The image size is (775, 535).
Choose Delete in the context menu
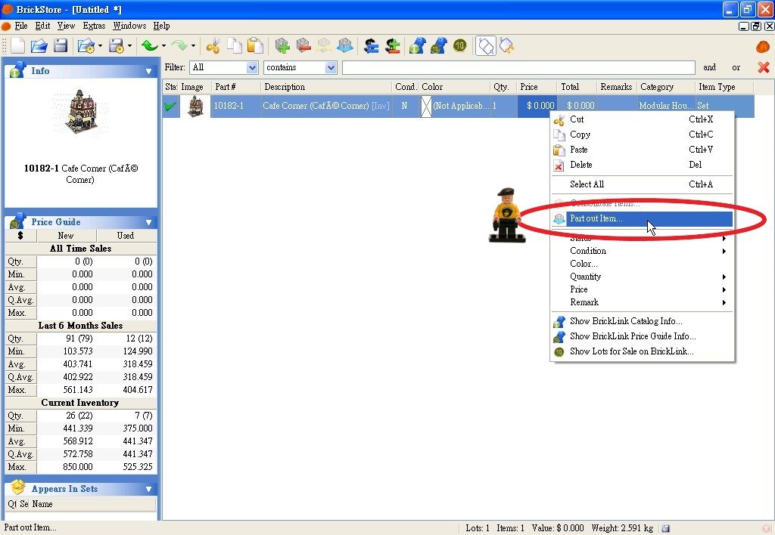(642, 165)
